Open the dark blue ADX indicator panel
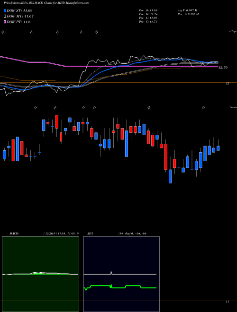237x312 pixels. point(121,274)
